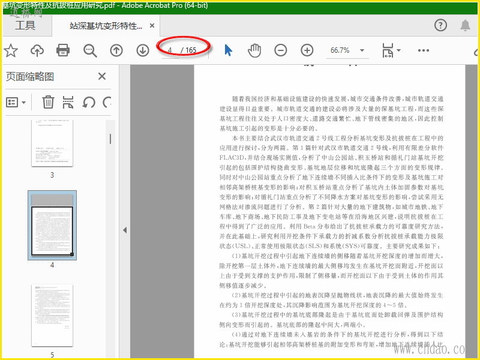Zoom out with the minus button
Viewport: 480px width, 360px height.
pyautogui.click(x=280, y=50)
